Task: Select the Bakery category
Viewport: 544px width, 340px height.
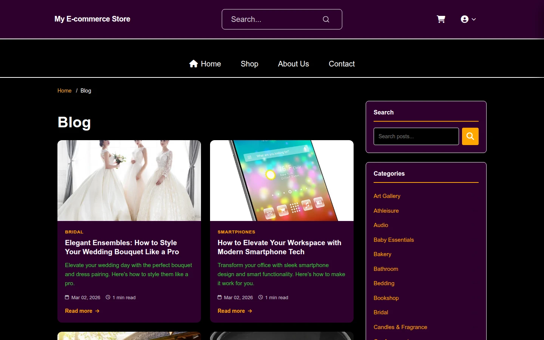Action: [382, 254]
